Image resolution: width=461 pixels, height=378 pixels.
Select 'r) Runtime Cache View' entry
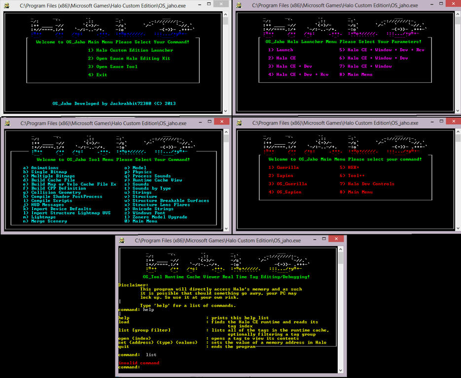(x=153, y=180)
